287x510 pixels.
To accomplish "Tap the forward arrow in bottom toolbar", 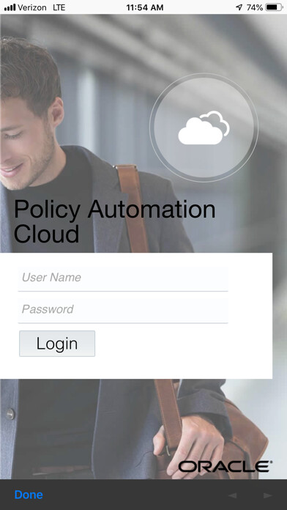I will (x=267, y=495).
